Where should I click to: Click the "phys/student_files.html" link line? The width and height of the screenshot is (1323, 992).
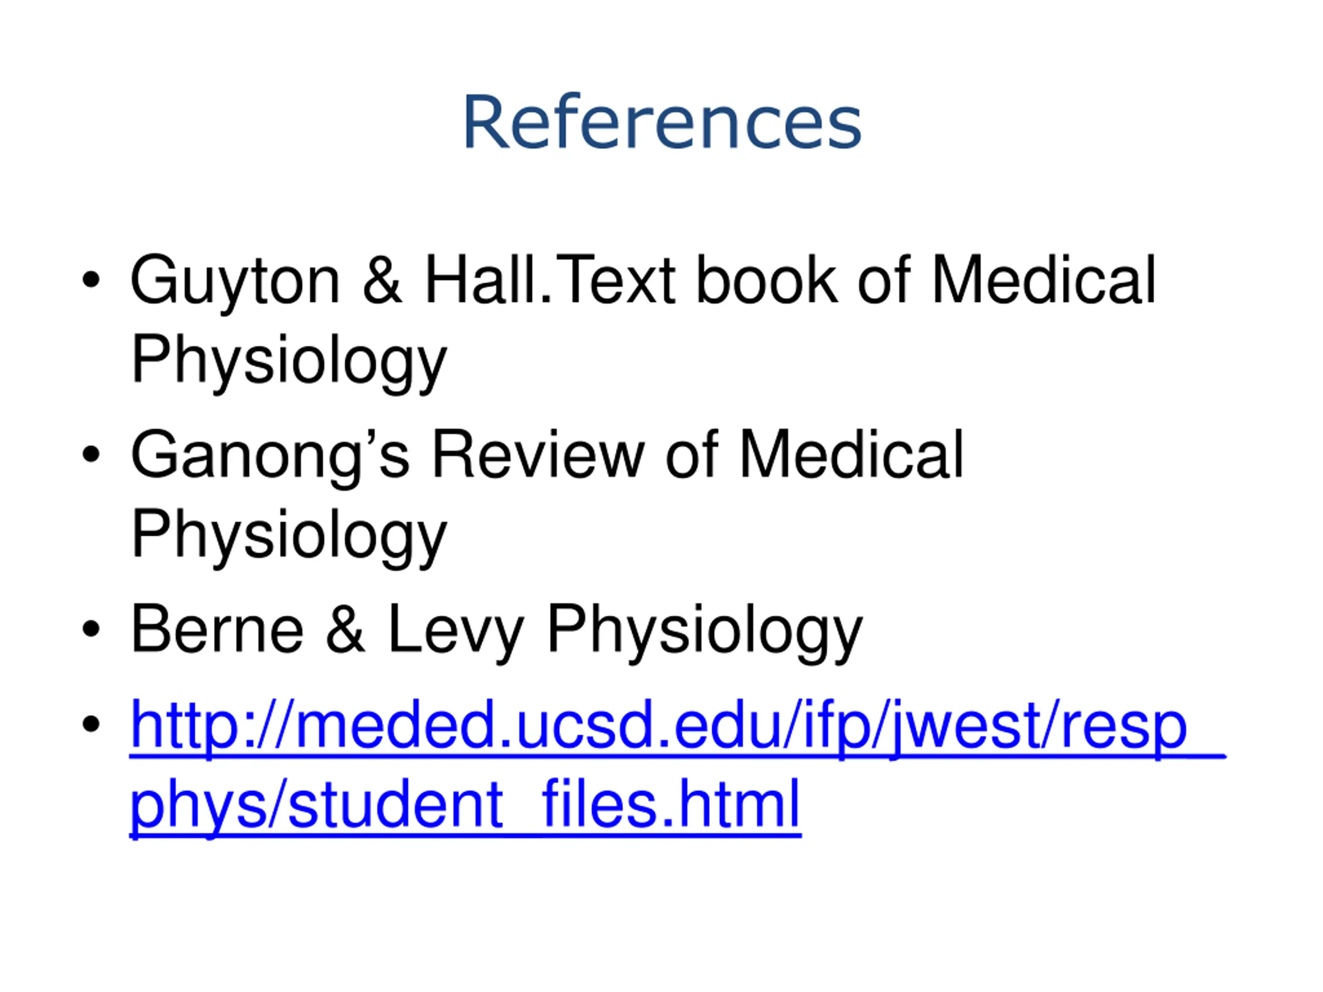click(x=465, y=804)
